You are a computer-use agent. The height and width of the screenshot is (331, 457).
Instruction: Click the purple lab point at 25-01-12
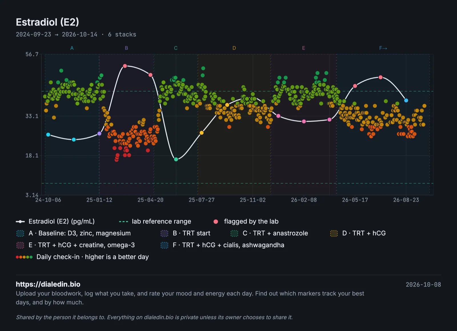point(99,133)
